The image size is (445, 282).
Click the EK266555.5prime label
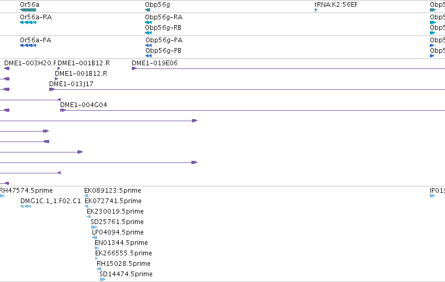(x=124, y=253)
